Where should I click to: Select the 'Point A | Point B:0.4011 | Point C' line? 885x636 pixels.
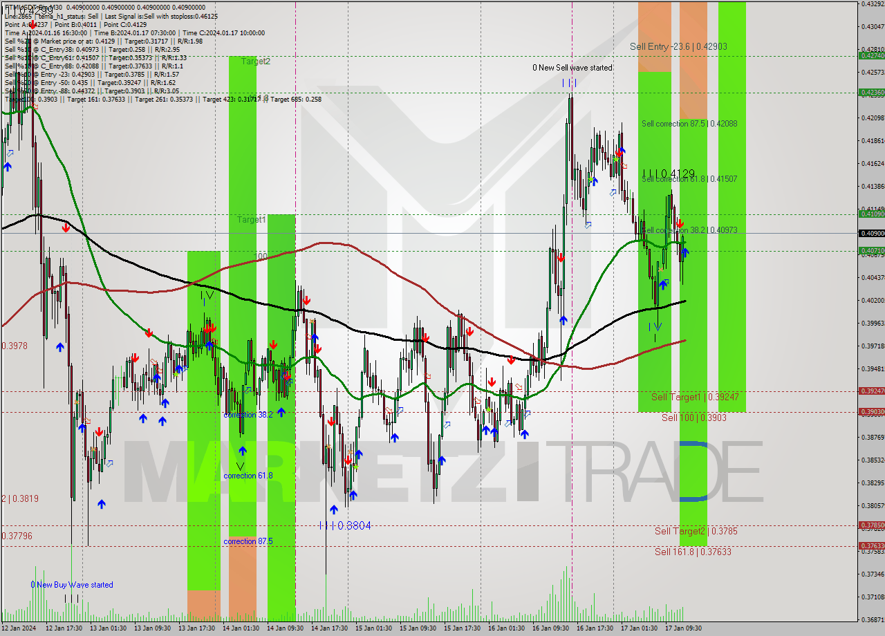75,24
